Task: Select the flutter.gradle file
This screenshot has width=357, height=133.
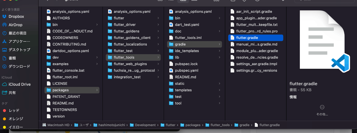Action: 256,38
